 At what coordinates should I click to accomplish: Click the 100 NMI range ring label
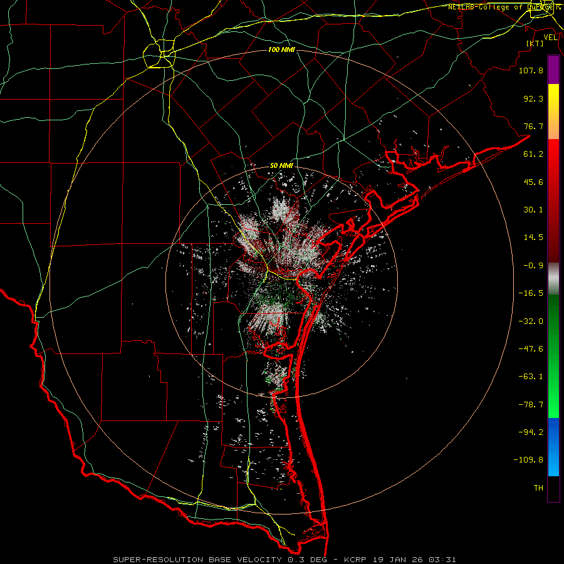pos(281,50)
